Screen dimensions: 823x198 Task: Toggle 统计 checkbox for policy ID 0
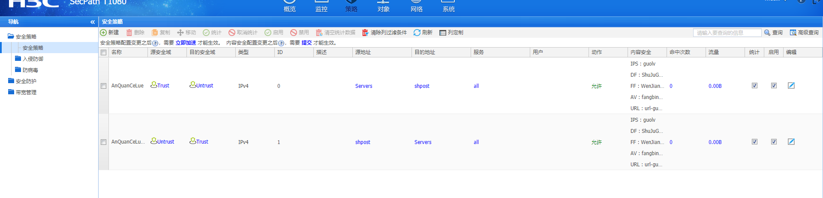pos(754,86)
